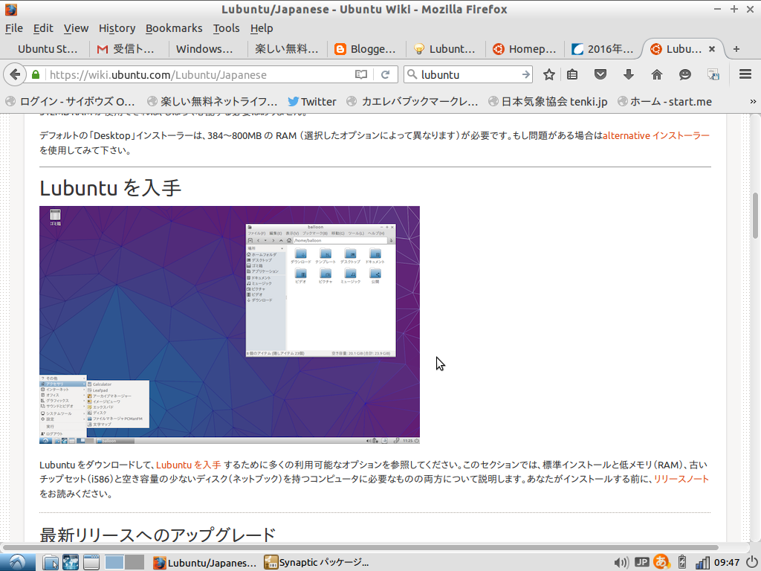This screenshot has height=571, width=761.
Task: Open 日本気象協会 tenki.jp bookmark
Action: 548,101
